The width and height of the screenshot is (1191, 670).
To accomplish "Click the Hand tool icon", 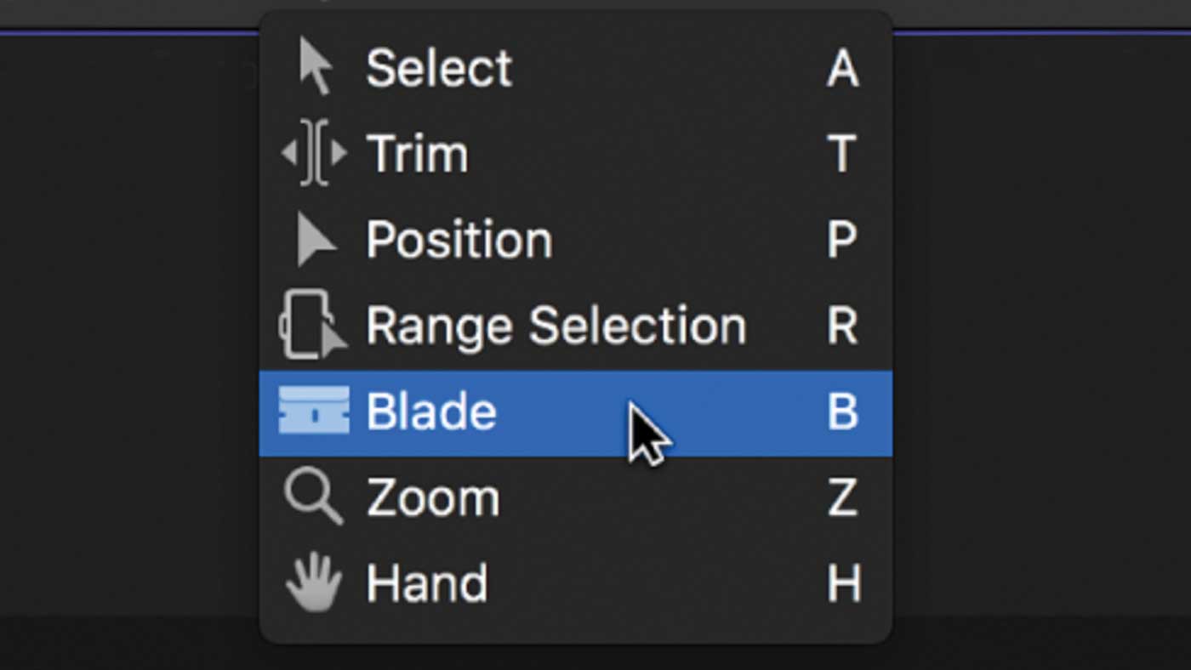I will tap(314, 583).
